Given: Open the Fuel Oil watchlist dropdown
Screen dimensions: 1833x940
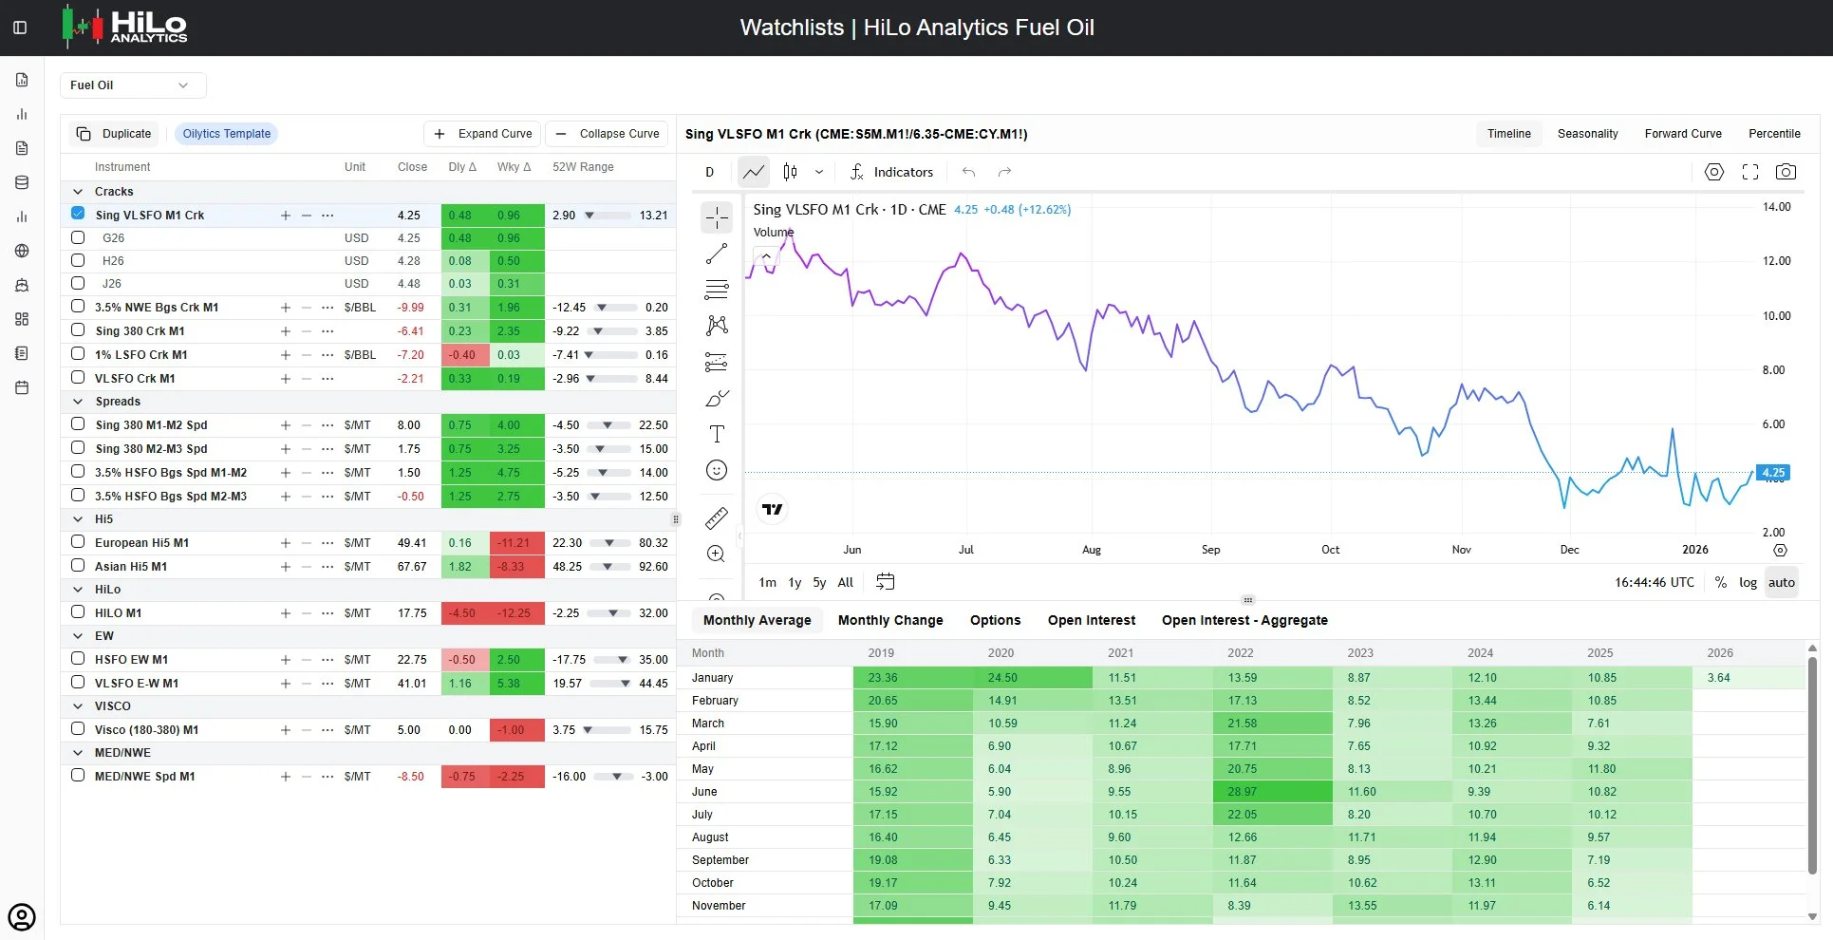Looking at the screenshot, I should pyautogui.click(x=133, y=85).
